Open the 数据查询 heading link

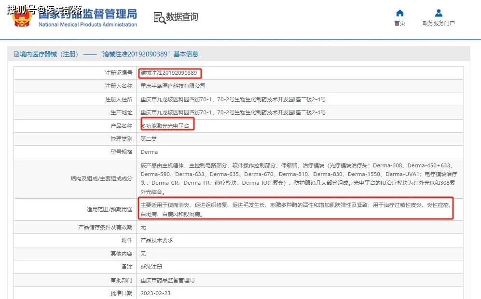(x=182, y=17)
